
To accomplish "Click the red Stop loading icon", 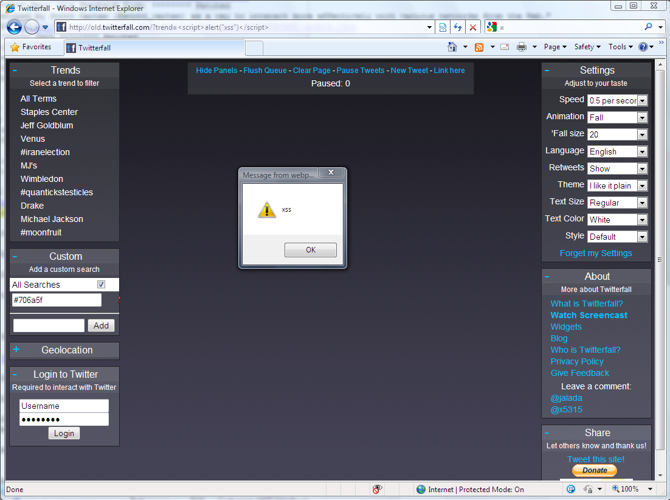I will coord(472,27).
